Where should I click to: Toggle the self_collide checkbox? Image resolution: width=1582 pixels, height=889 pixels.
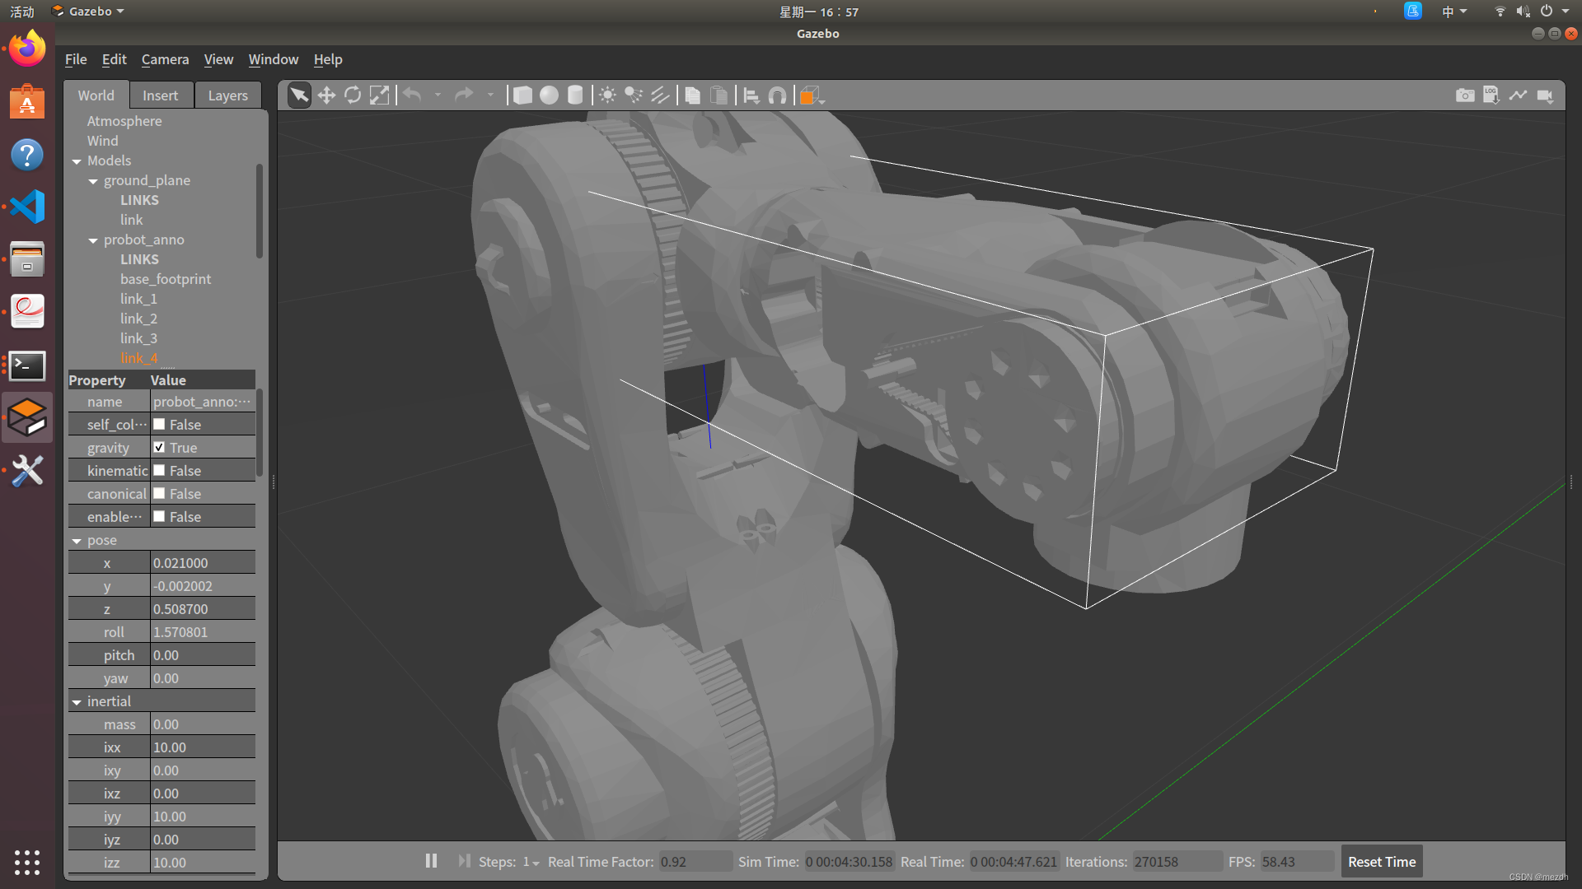point(160,424)
